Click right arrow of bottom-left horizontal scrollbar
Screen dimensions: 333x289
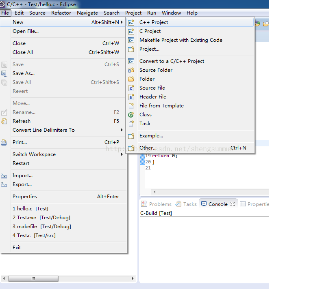[133, 278]
